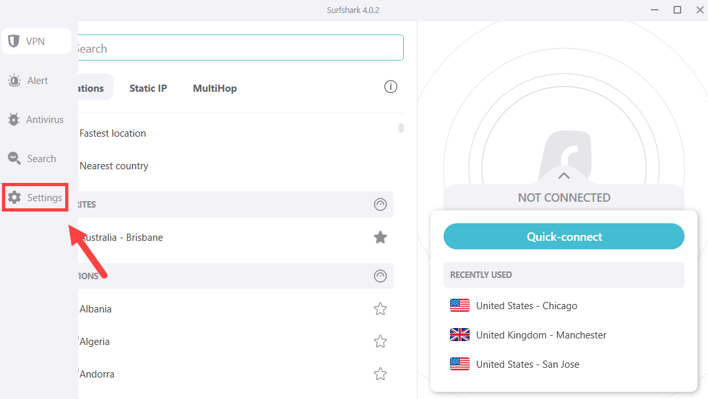The width and height of the screenshot is (708, 399).
Task: Add Andorra to favorites
Action: click(380, 374)
